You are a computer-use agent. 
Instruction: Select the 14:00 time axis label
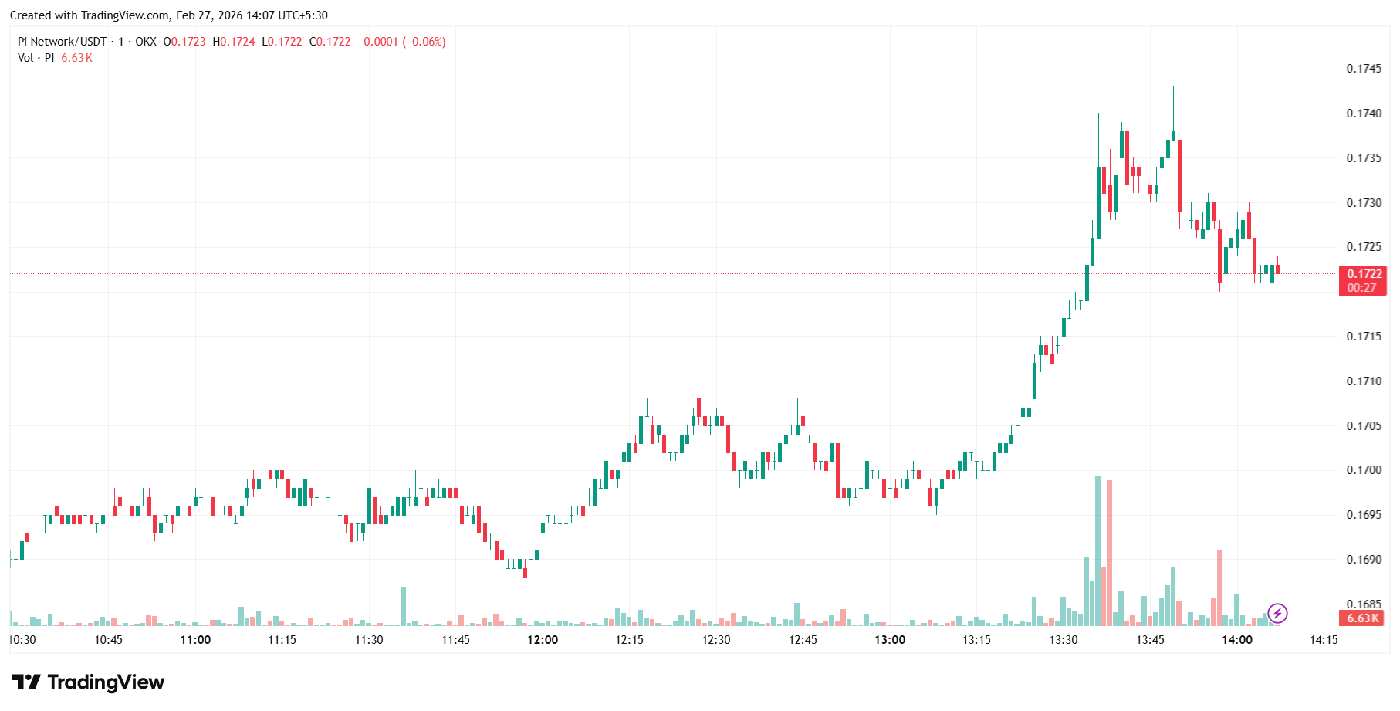(x=1237, y=640)
